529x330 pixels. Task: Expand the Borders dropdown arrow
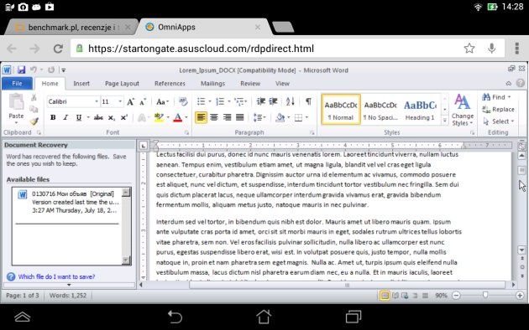coord(306,117)
